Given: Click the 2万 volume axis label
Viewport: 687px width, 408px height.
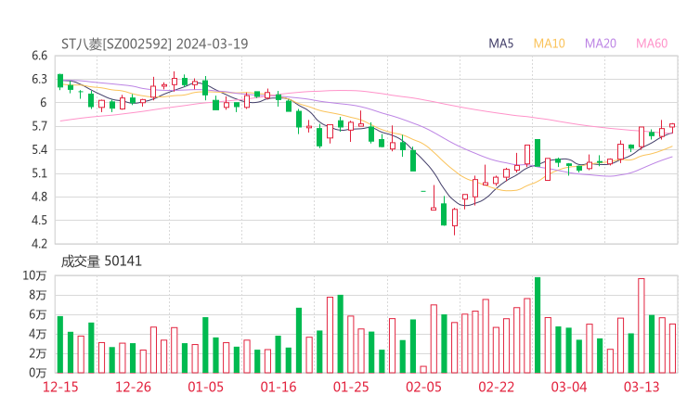Looking at the screenshot, I should point(38,353).
